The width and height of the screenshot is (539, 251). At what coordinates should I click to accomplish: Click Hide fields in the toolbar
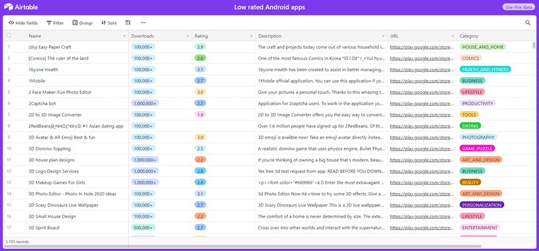(x=23, y=22)
